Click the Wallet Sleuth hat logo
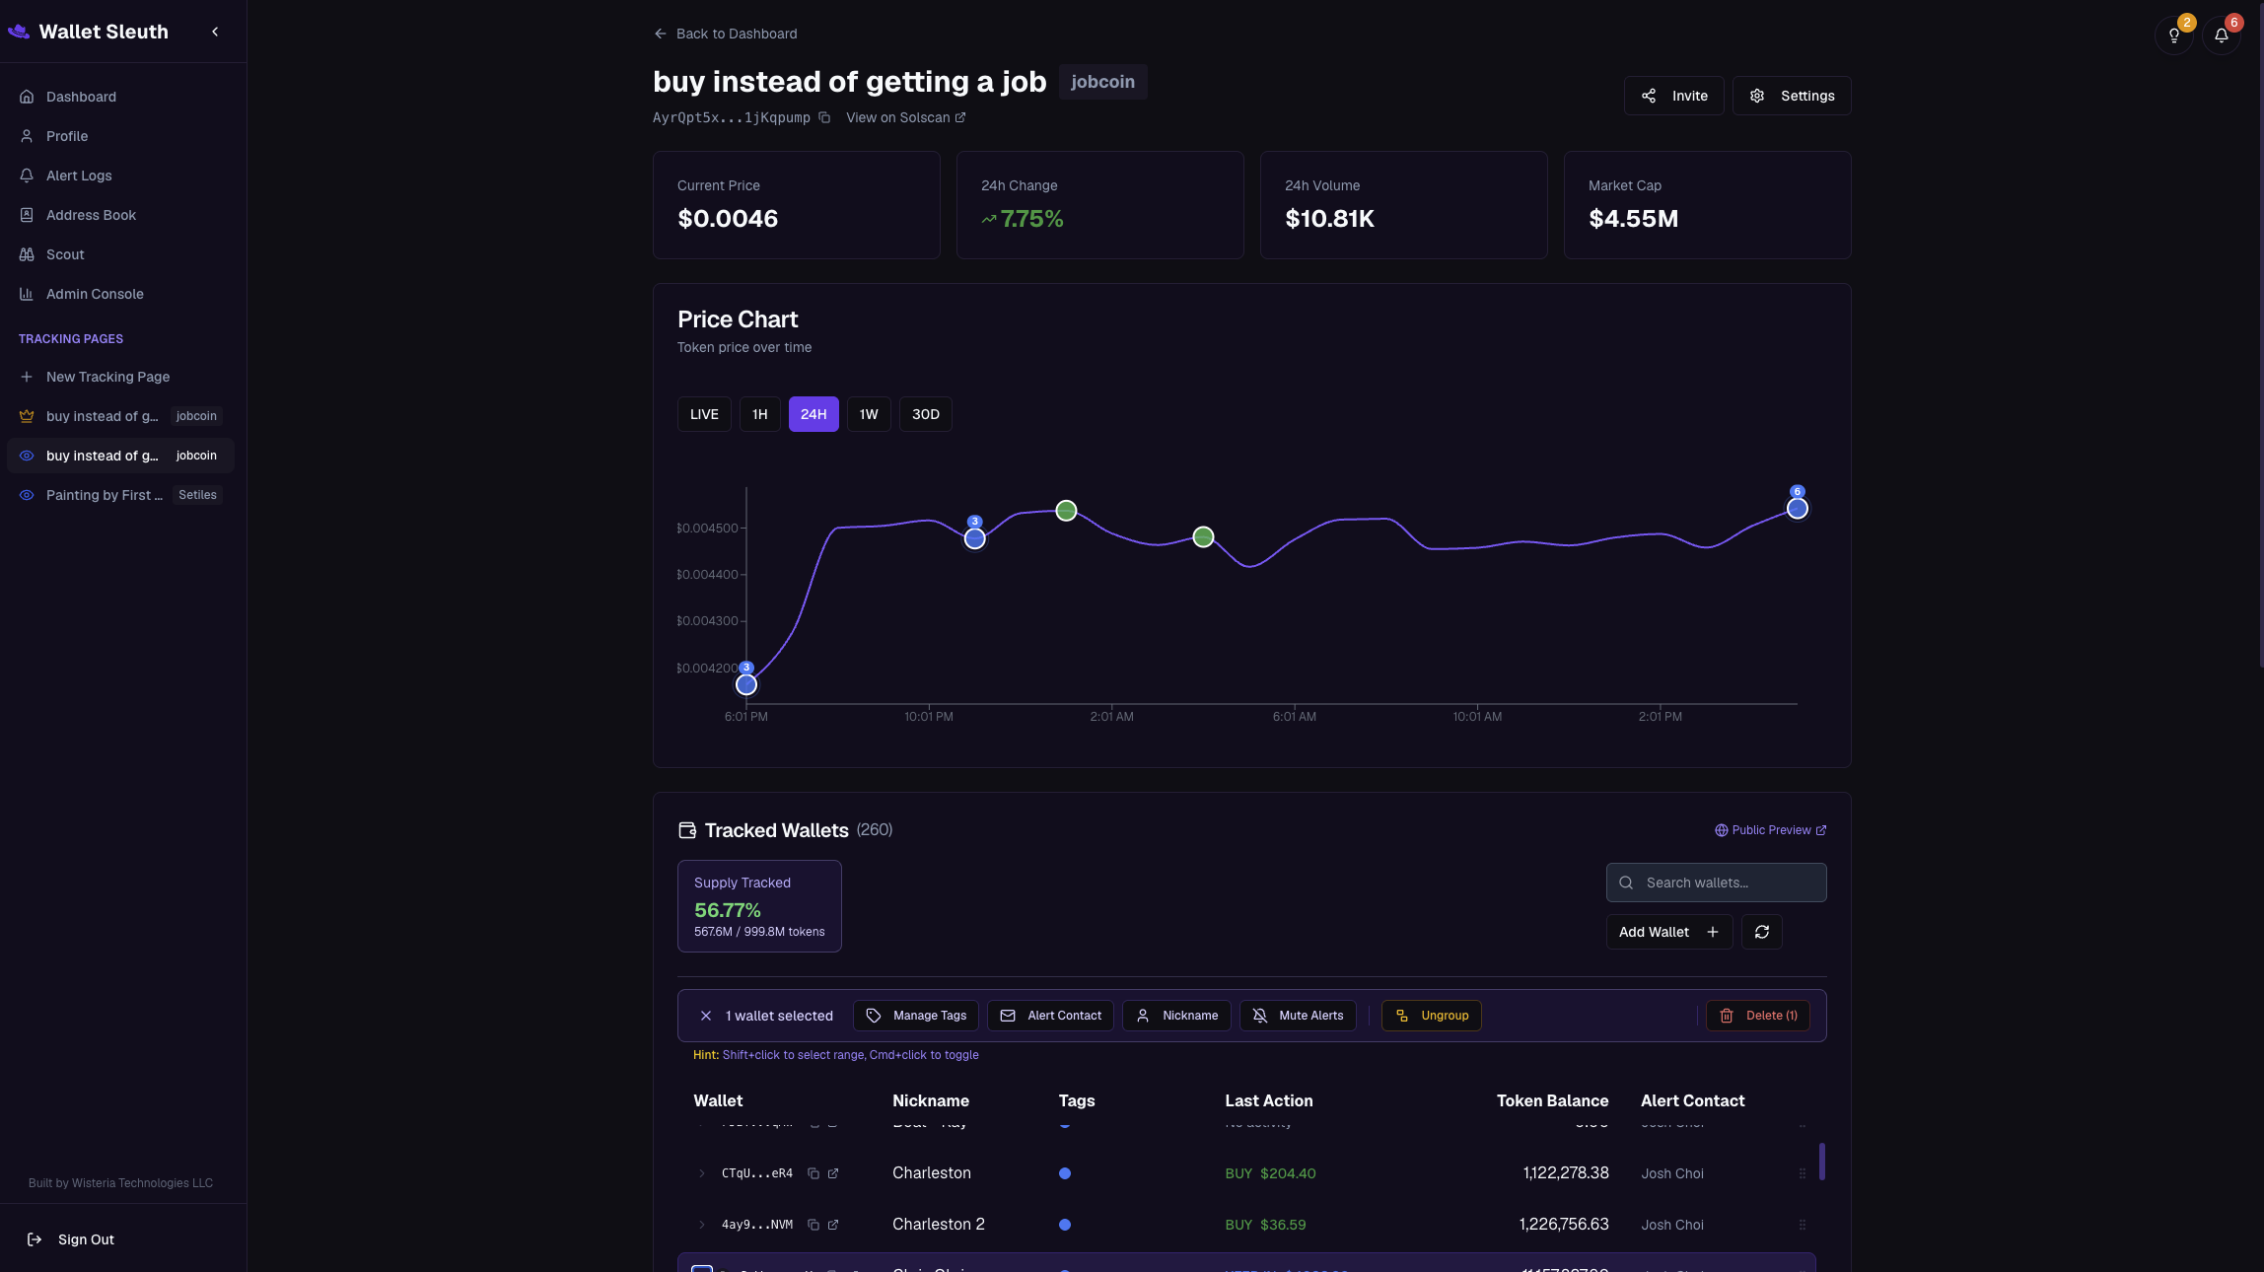Screen dimensions: 2264x1272 (19, 32)
